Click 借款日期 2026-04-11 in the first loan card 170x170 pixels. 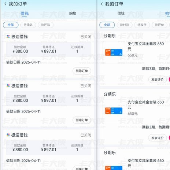23,62
